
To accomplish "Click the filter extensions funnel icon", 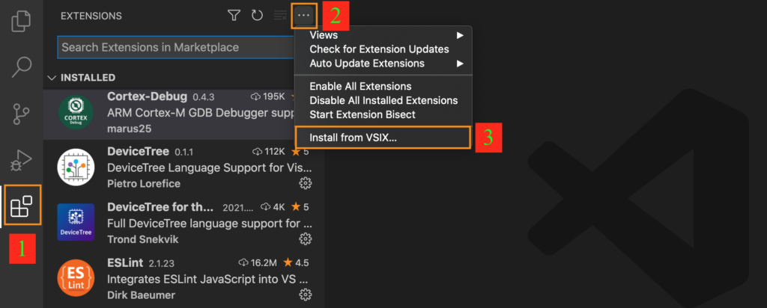I will point(234,15).
